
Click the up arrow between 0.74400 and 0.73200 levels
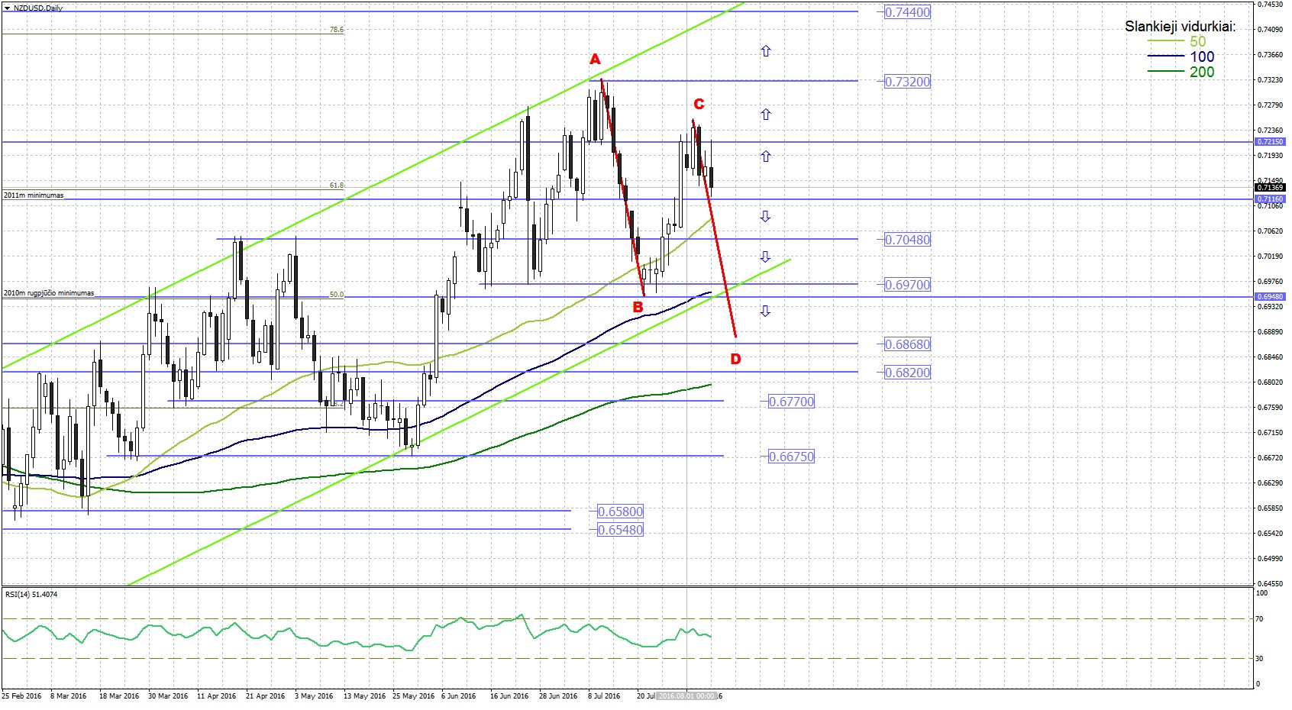[x=765, y=51]
